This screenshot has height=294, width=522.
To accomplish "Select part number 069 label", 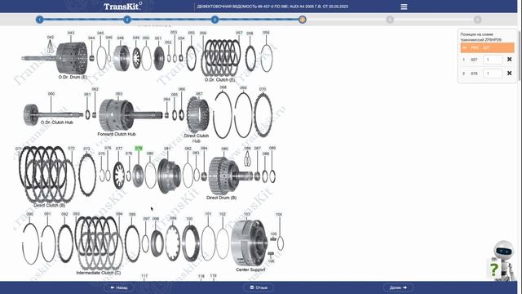I will coord(243,87).
